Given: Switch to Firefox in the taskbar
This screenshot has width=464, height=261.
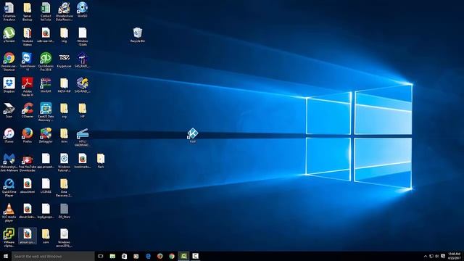Looking at the screenshot, I should [x=159, y=256].
